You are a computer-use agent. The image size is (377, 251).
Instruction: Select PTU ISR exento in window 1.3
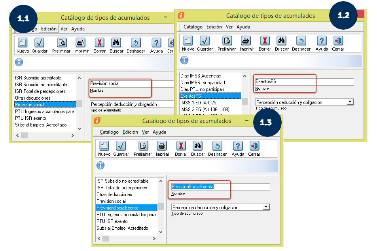127,221
